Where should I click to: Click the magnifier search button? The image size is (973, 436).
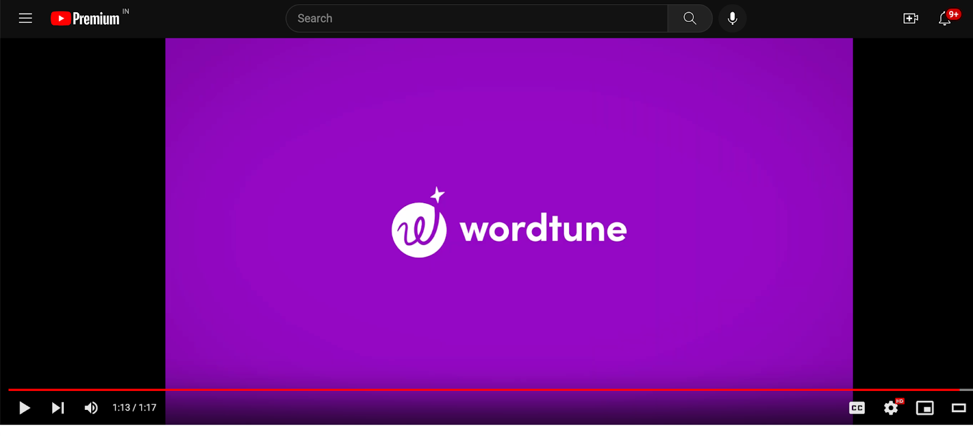pyautogui.click(x=690, y=18)
